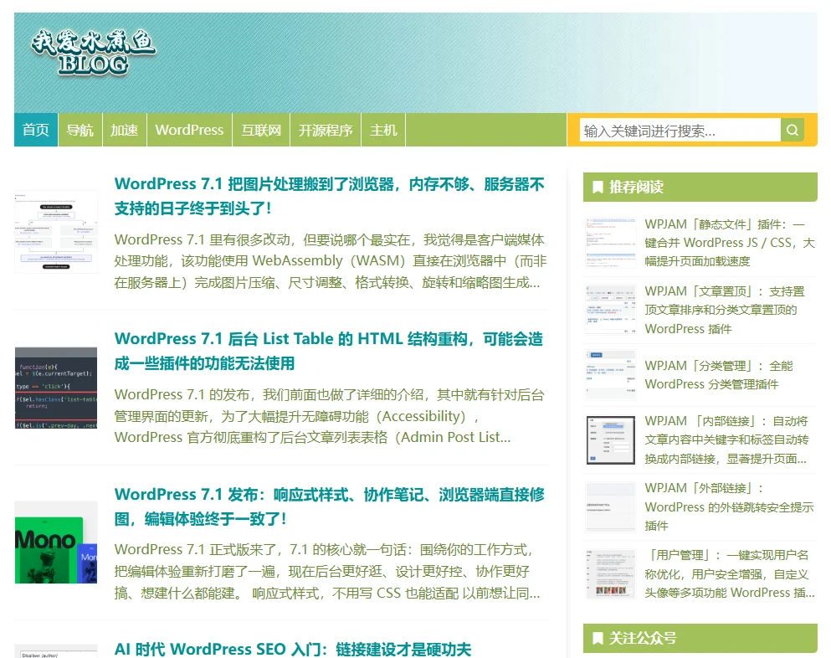Screen dimensions: 831x658
Task: Click excerpt starting WordPress 7.1 的发布
Action: pyautogui.click(x=329, y=416)
